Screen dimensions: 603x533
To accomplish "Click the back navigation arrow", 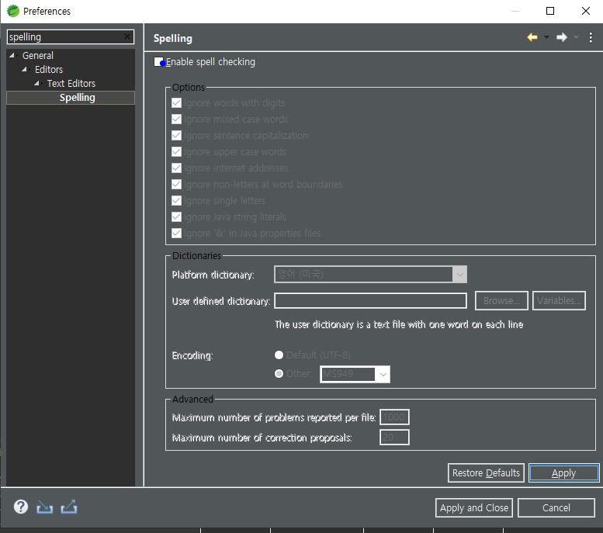I will [532, 37].
